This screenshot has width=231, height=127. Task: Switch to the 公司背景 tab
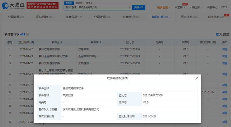[16, 17]
